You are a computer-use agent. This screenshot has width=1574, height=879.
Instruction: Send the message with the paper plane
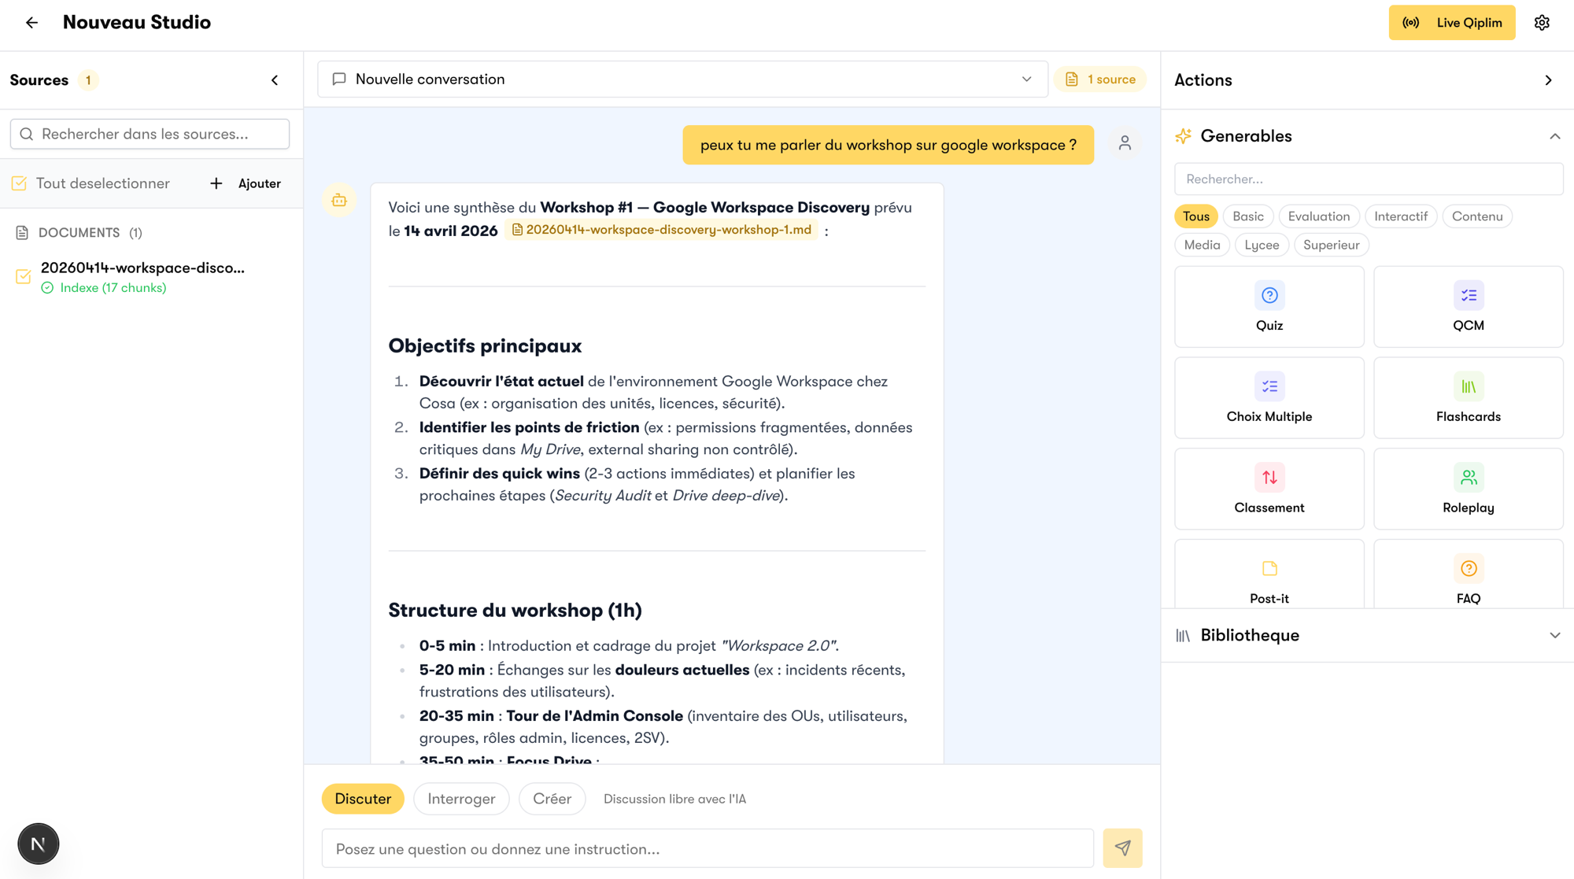[1122, 848]
